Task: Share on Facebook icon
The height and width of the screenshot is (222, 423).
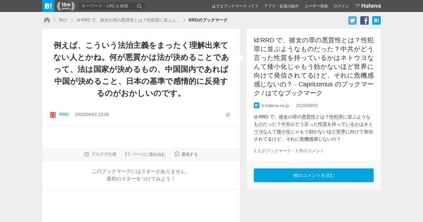Action: [x=364, y=20]
